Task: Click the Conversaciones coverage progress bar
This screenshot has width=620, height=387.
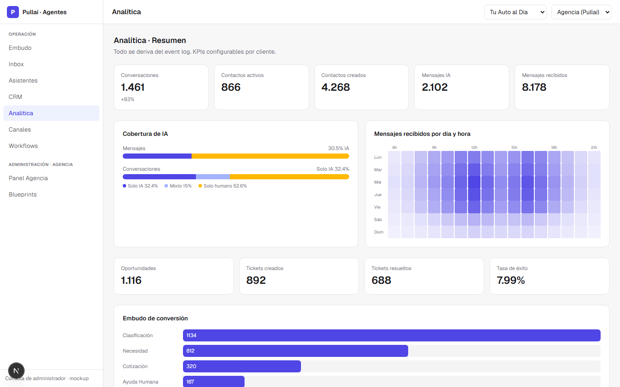Action: (x=236, y=177)
